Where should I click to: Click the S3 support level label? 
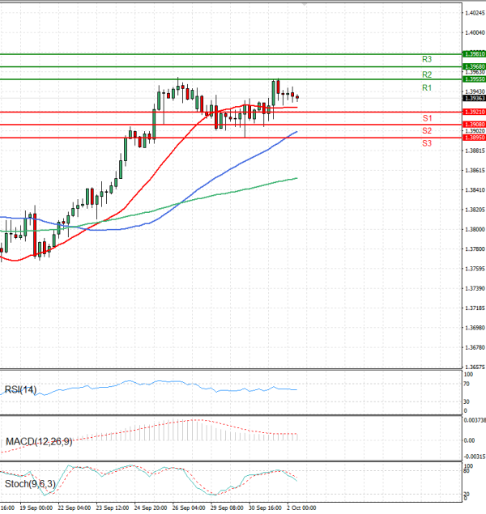(x=426, y=143)
